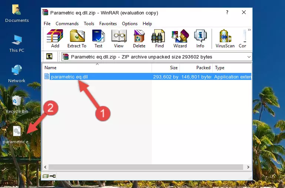
Task: Click the Extract To toolbar icon
Action: [77, 38]
